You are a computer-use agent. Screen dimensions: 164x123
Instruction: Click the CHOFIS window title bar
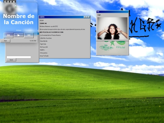click(x=64, y=17)
